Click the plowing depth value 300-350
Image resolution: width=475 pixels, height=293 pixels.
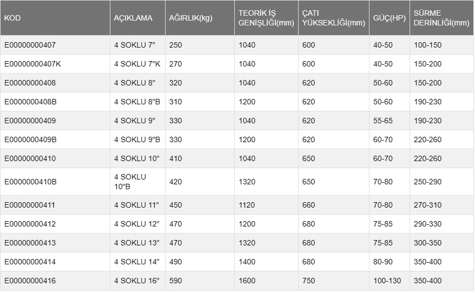click(427, 243)
